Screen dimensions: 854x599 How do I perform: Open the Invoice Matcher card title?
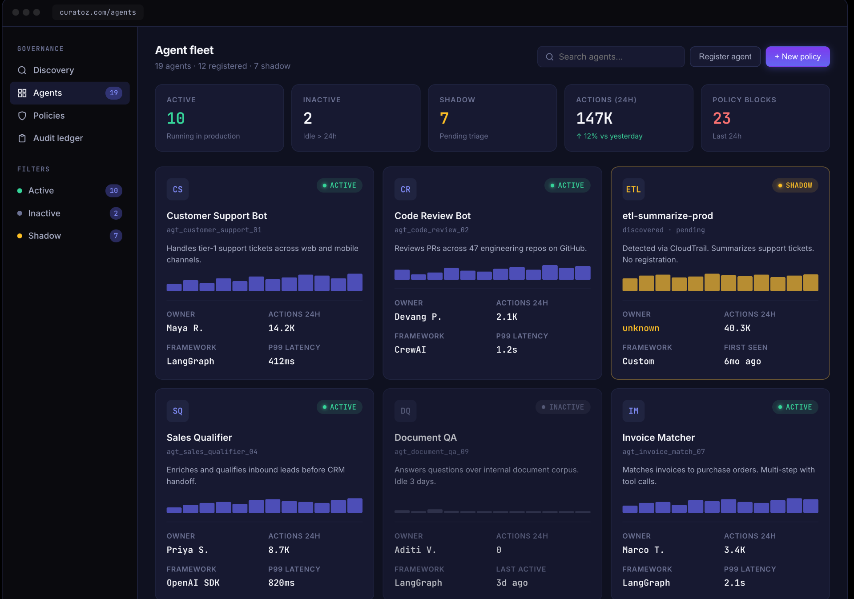[x=658, y=438]
